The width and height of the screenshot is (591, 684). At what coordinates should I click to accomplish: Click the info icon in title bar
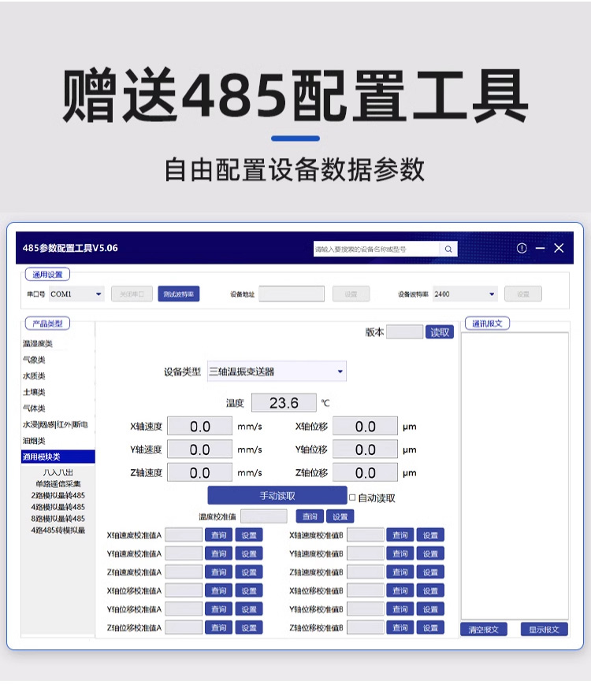[x=522, y=248]
